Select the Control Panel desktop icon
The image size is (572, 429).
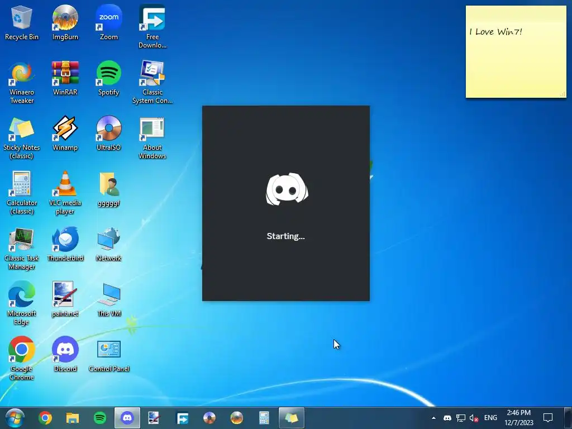(109, 355)
